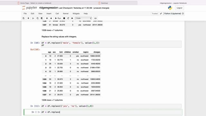Image resolution: width=206 pixels, height=116 pixels.
Task: Click the children column header
Action: (68, 52)
